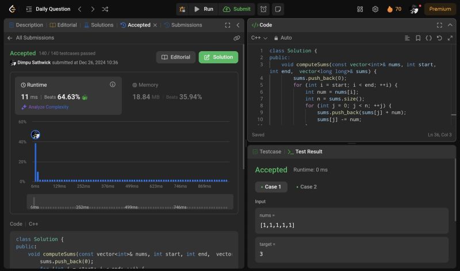460x271 pixels.
Task: Open the debugger bug icon
Action: pos(182,9)
